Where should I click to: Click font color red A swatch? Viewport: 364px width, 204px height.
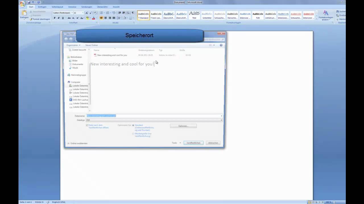(x=94, y=18)
